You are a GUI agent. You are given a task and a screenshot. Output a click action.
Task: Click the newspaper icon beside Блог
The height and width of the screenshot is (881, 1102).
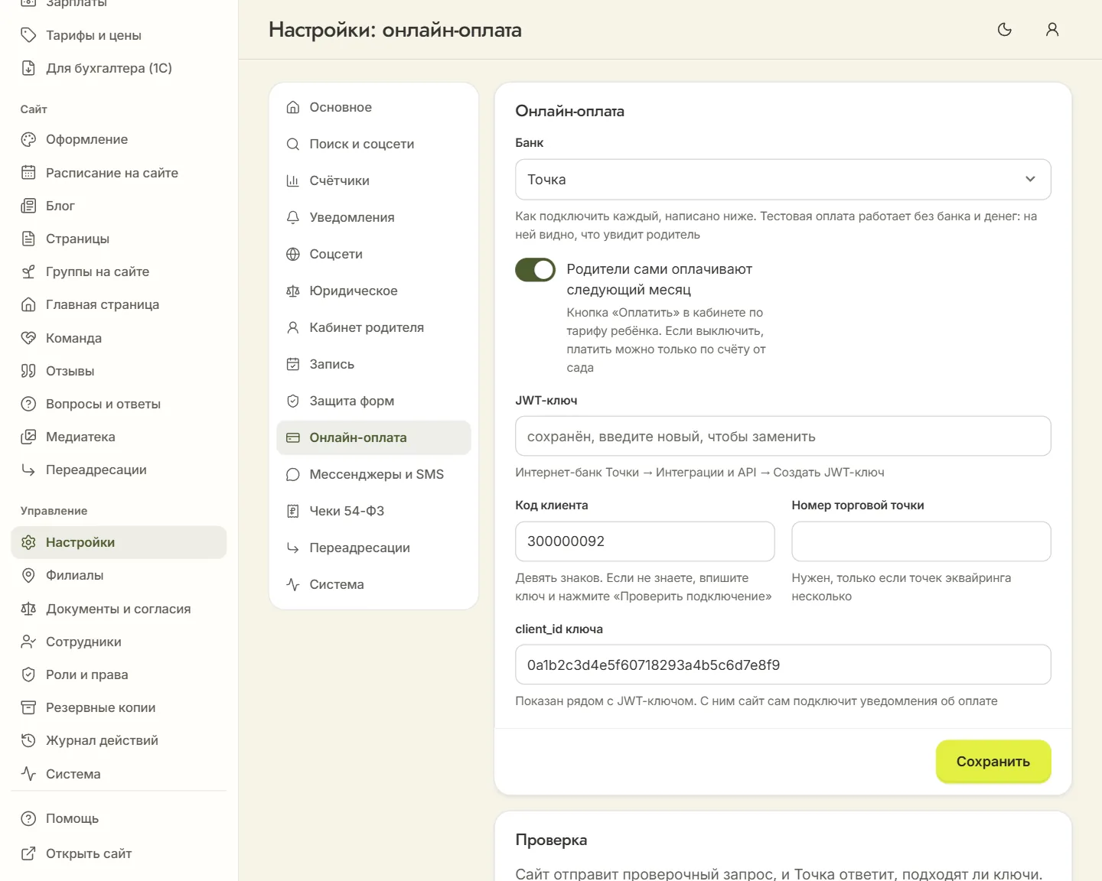28,206
